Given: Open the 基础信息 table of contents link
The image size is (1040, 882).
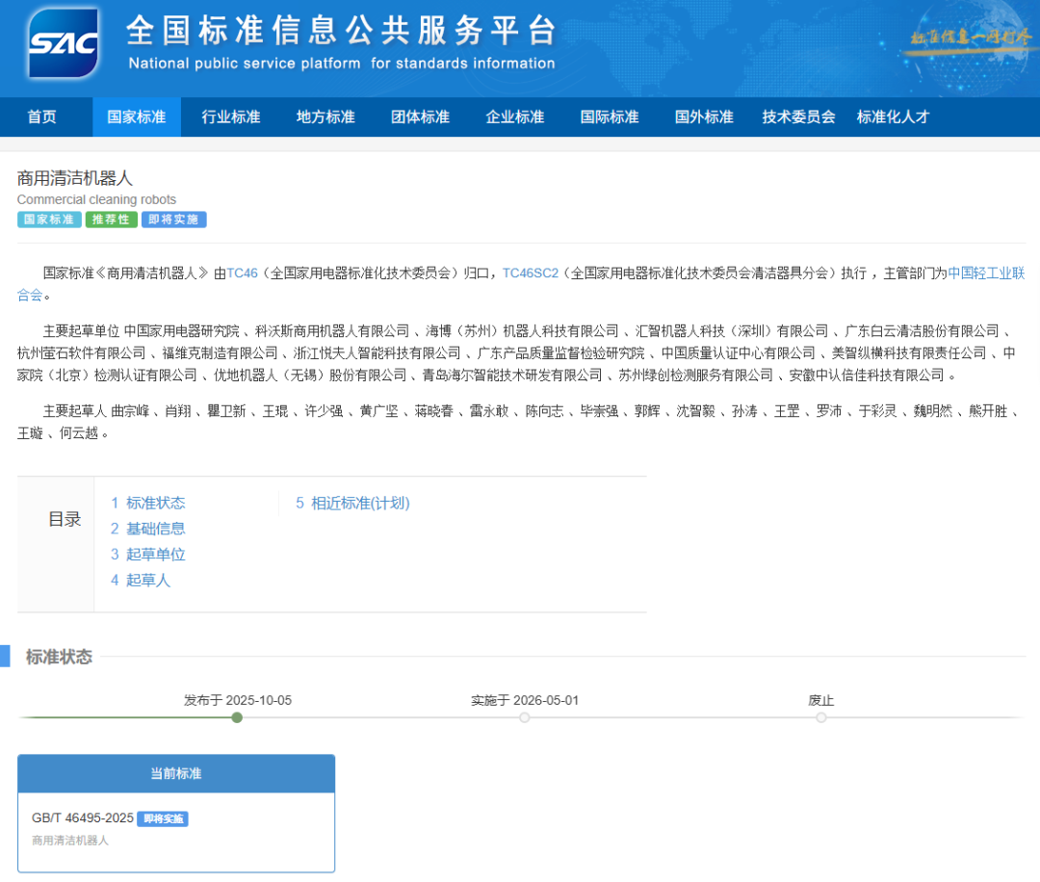Looking at the screenshot, I should point(157,529).
